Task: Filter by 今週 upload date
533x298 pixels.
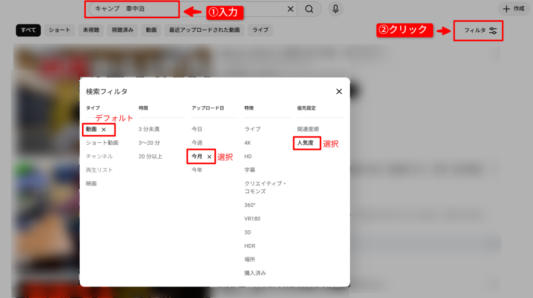Action: 197,143
